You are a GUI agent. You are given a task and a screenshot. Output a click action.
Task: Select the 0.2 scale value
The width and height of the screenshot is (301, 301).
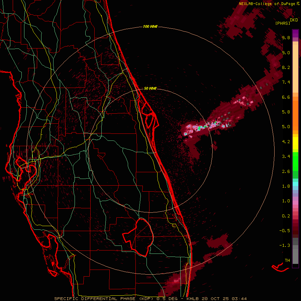[x=286, y=216]
